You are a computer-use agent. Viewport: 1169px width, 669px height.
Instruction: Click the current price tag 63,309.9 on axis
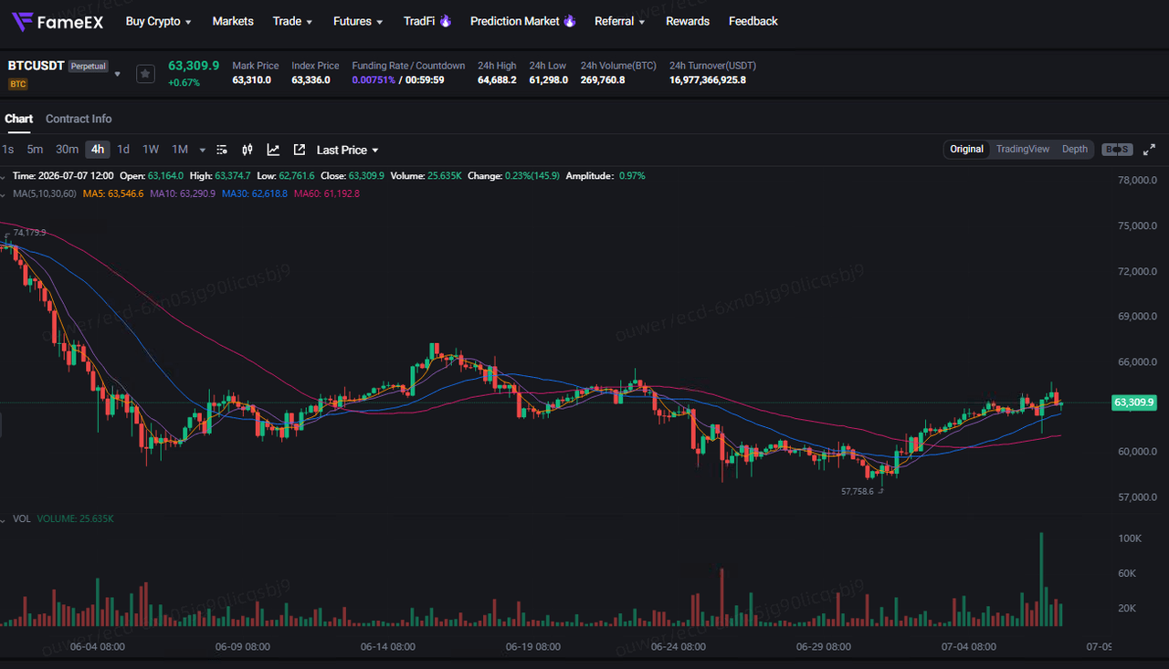[x=1134, y=402]
